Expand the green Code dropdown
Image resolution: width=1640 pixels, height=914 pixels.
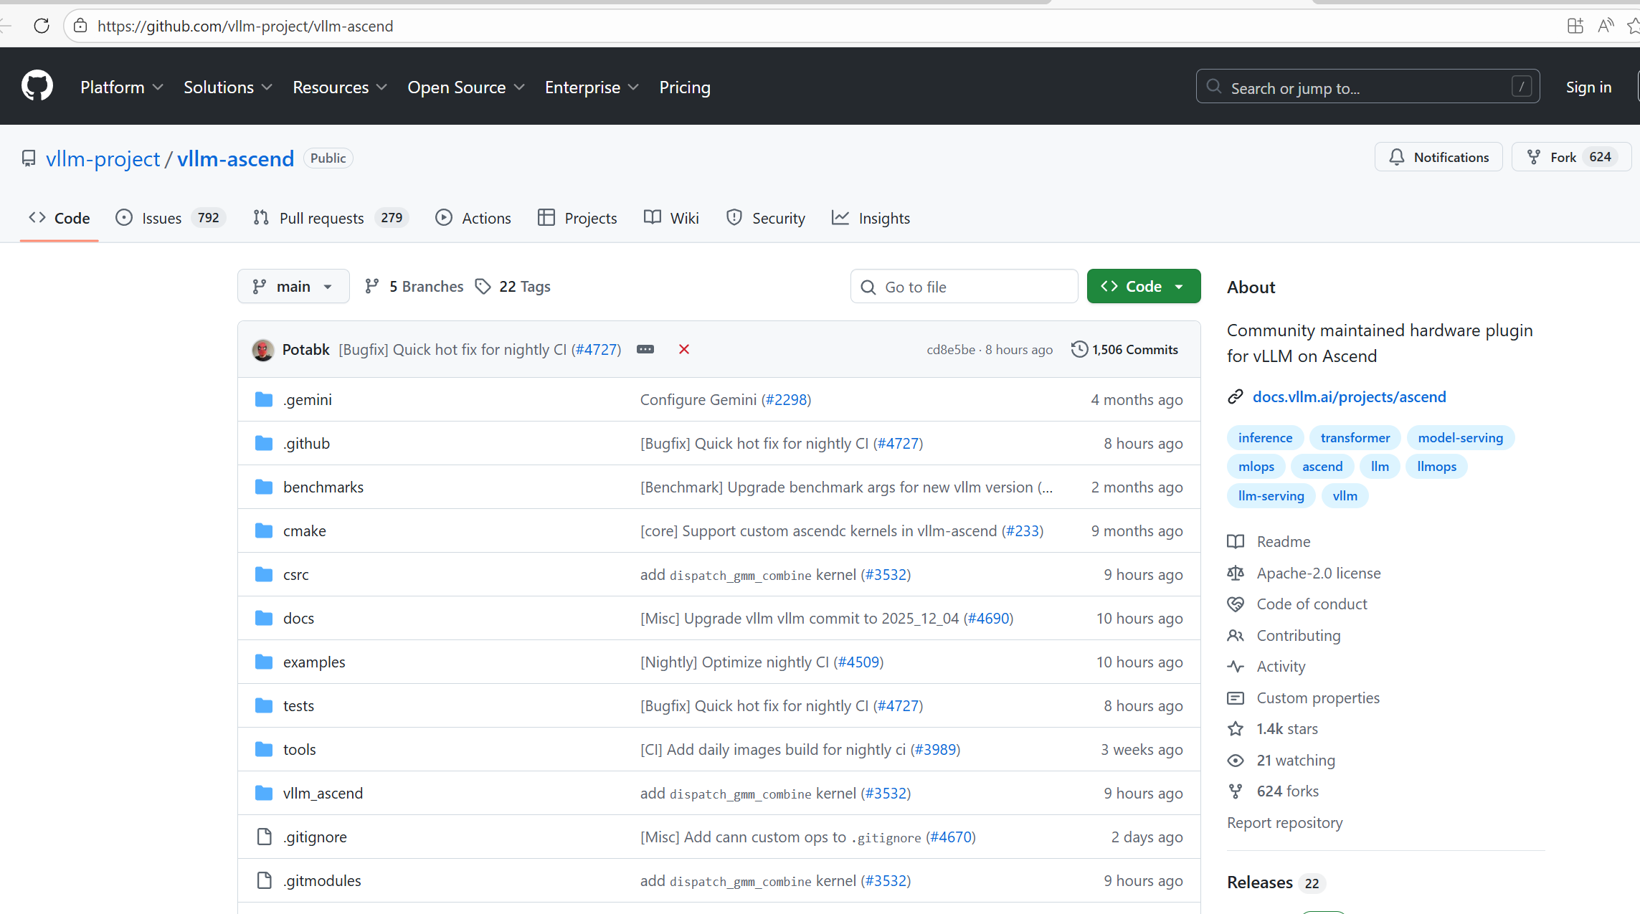1143,287
